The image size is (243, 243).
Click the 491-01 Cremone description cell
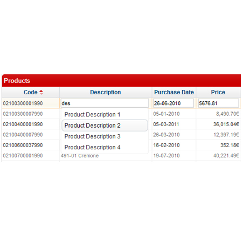(x=80, y=156)
